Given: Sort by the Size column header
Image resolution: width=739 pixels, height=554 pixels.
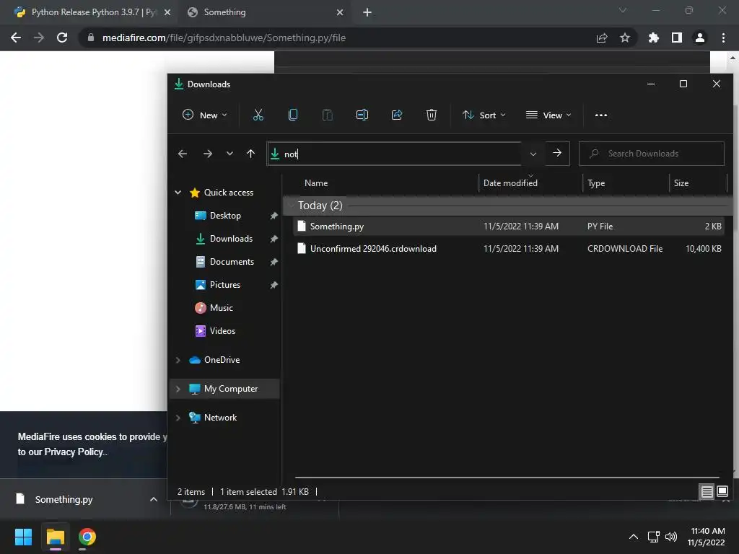Looking at the screenshot, I should coord(681,183).
